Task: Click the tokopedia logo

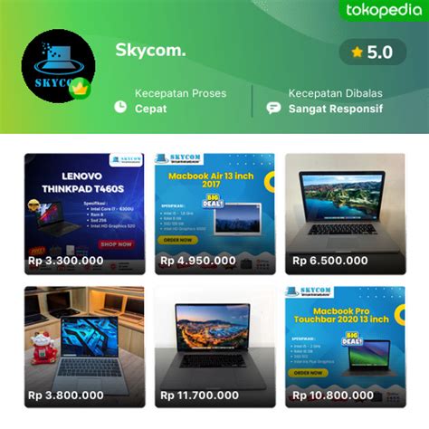Action: tap(384, 11)
